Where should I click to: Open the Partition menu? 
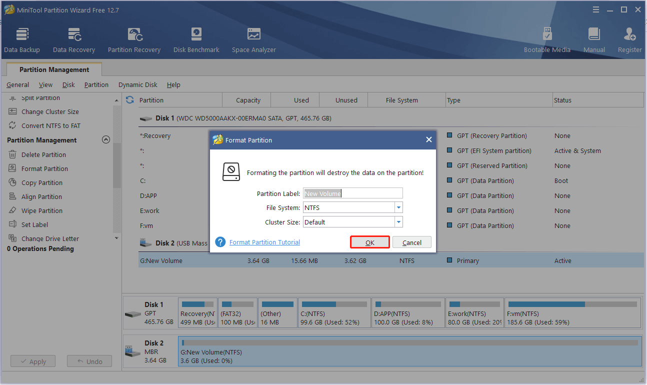click(96, 84)
